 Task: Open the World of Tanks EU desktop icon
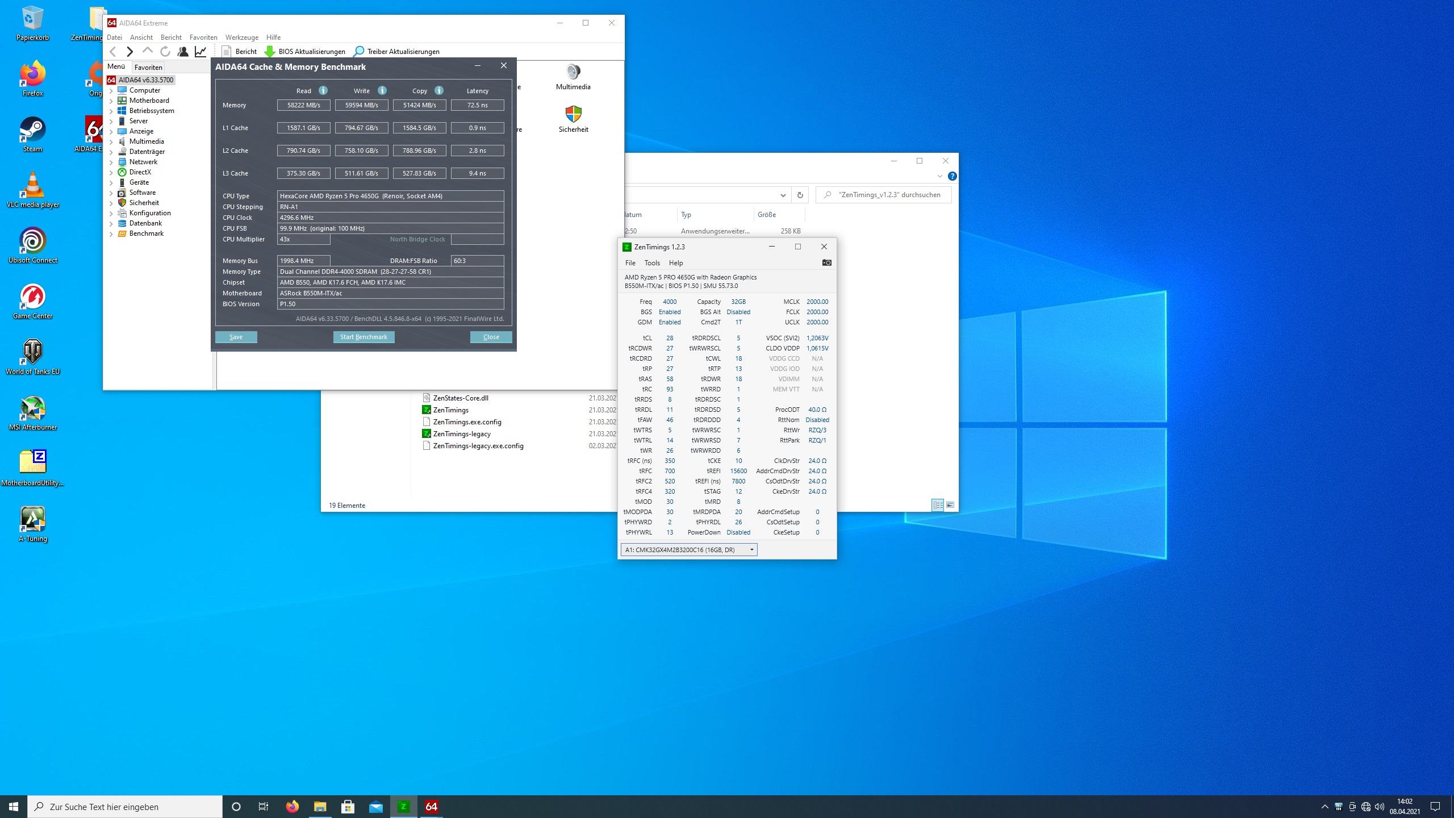[33, 357]
